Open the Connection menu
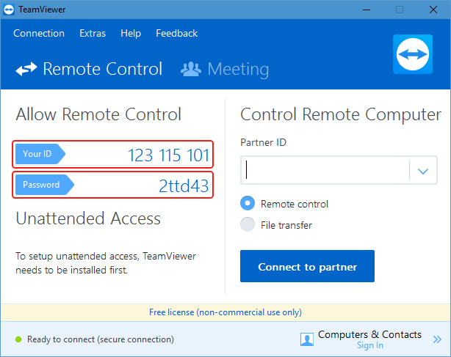The width and height of the screenshot is (451, 357). point(39,33)
